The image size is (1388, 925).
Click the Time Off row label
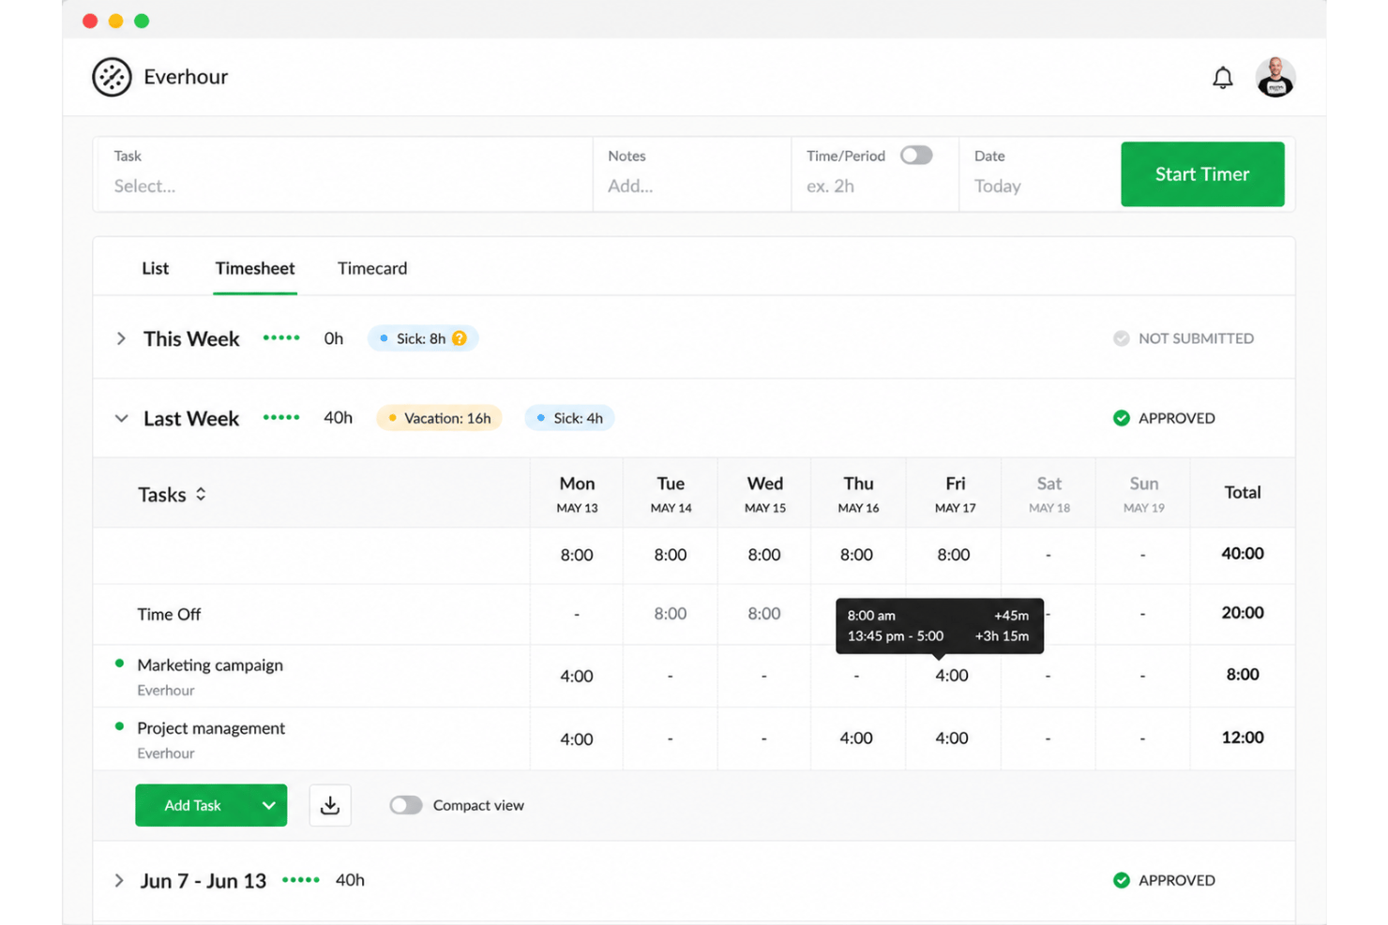(x=169, y=615)
